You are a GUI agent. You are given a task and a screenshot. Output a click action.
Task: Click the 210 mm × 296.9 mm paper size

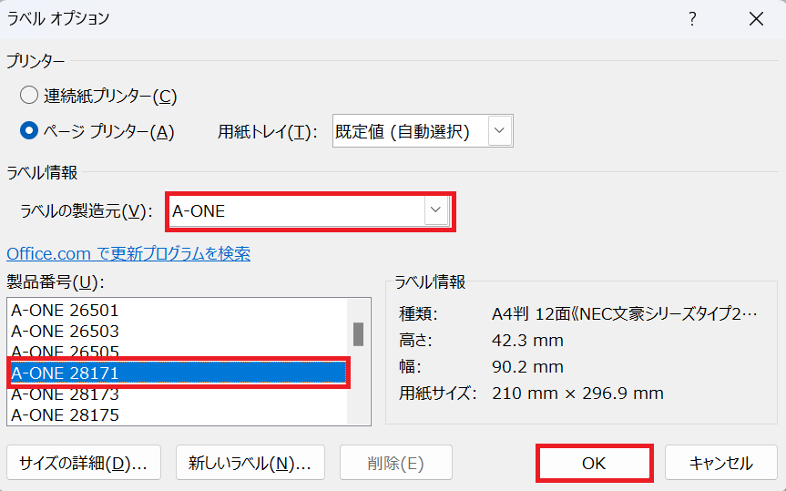pyautogui.click(x=577, y=394)
